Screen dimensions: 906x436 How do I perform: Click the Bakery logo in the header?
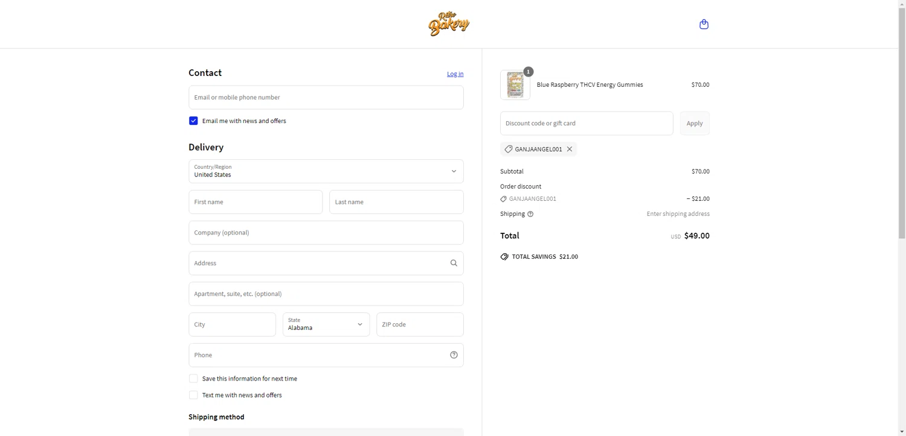coord(449,24)
